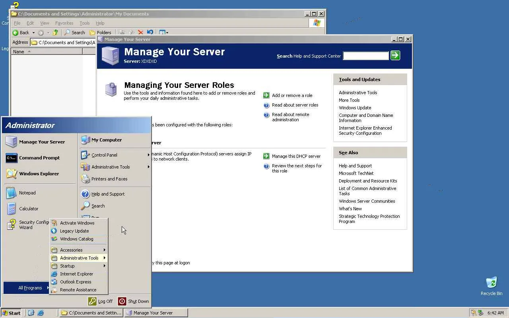509x318 pixels.
Task: Sort by the Name column header
Action: pos(47,52)
